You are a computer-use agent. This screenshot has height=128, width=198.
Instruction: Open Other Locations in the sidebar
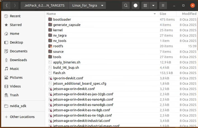[23, 117]
